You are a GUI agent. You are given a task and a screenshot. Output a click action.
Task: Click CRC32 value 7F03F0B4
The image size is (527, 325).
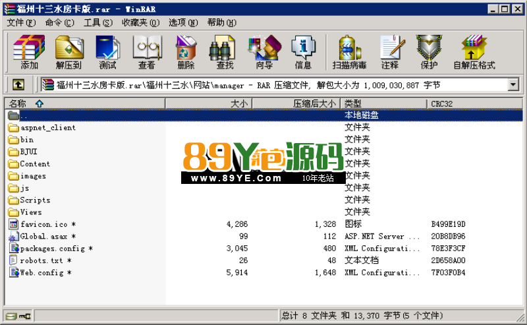tap(448, 272)
